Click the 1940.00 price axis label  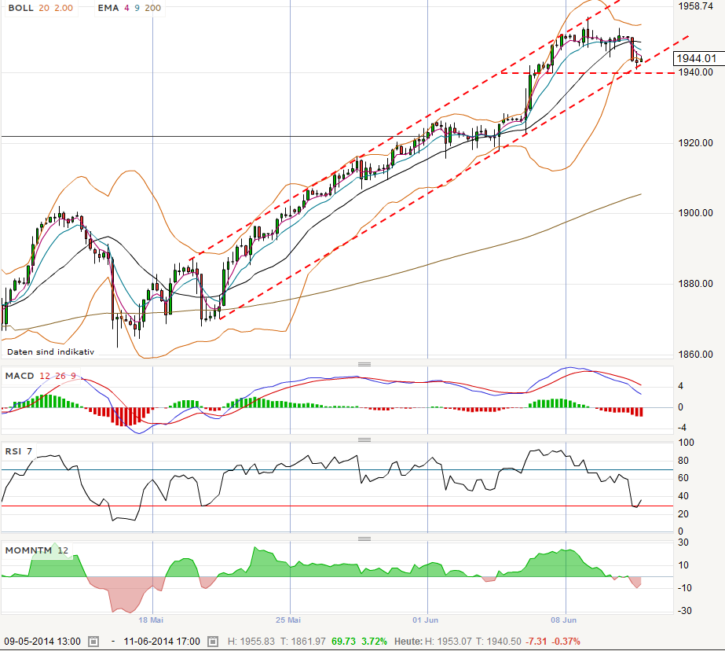click(x=695, y=72)
